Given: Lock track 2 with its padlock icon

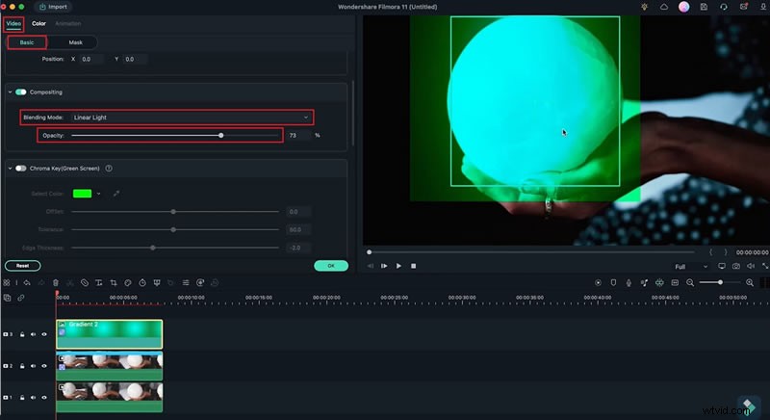Looking at the screenshot, I should [22, 366].
